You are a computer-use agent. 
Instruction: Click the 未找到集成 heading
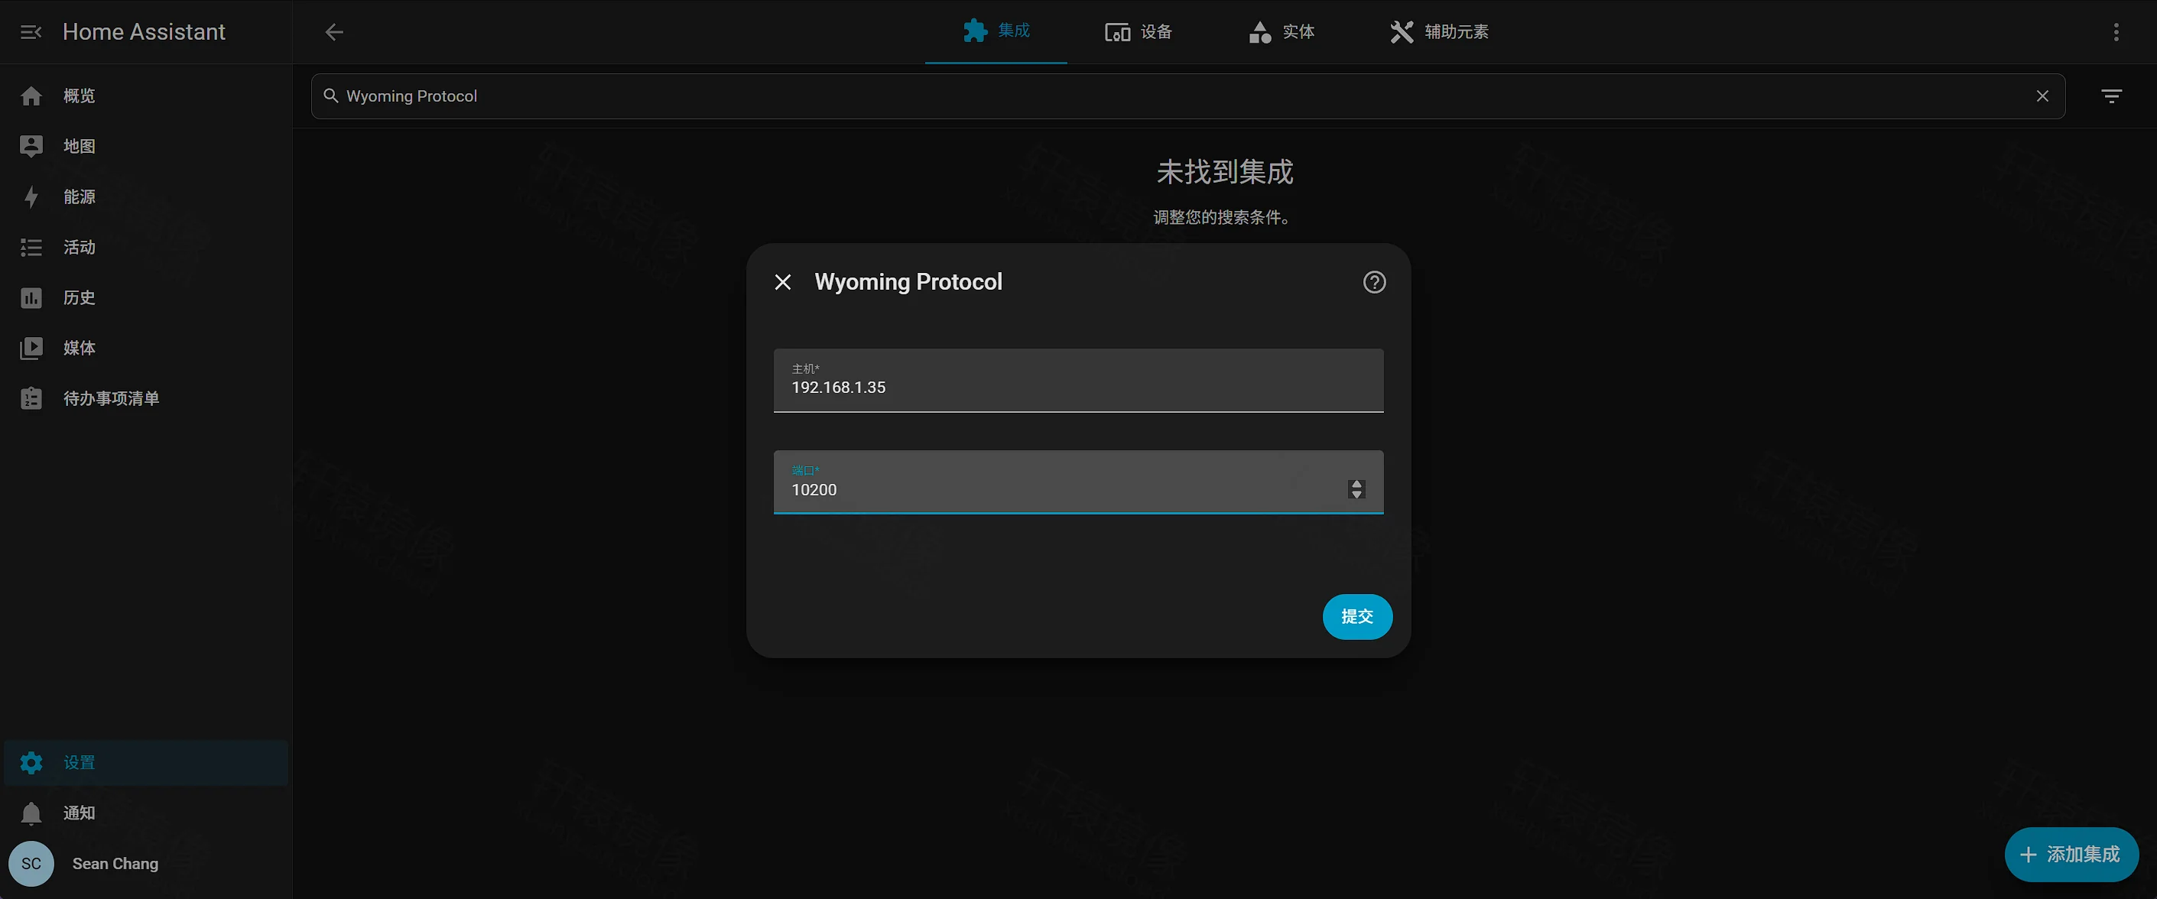tap(1224, 173)
